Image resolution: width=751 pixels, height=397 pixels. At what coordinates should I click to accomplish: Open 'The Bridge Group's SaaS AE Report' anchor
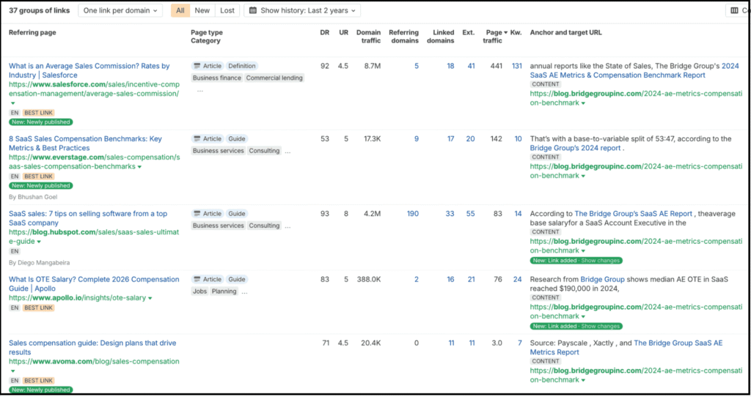(633, 214)
